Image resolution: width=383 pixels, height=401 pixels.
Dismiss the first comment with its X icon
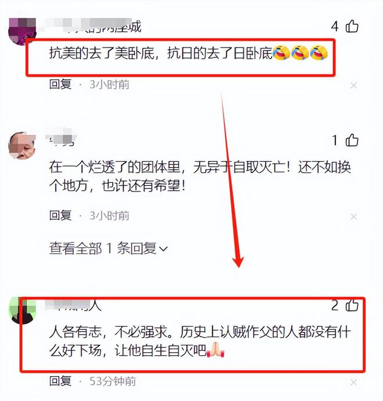coord(353,85)
